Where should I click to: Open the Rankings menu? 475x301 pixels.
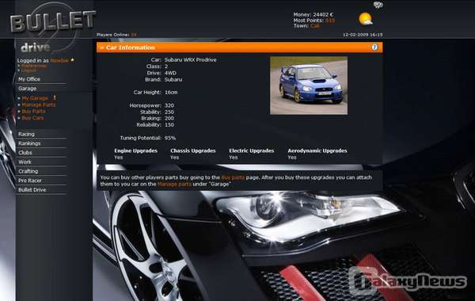[29, 143]
